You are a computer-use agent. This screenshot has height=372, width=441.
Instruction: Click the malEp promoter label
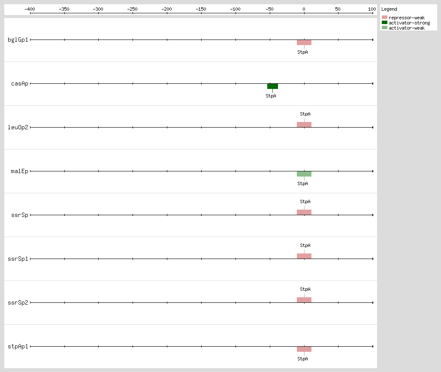pyautogui.click(x=20, y=171)
